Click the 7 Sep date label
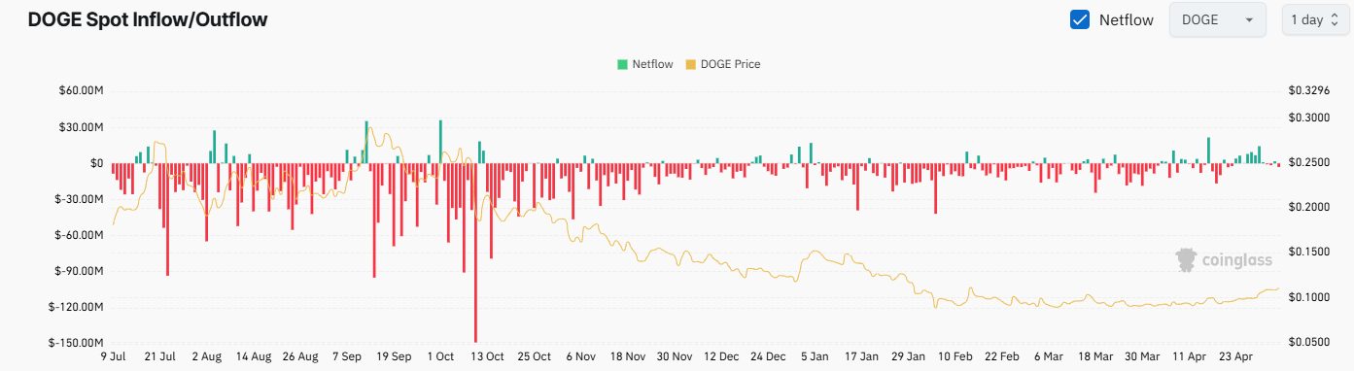This screenshot has width=1354, height=371. click(348, 357)
